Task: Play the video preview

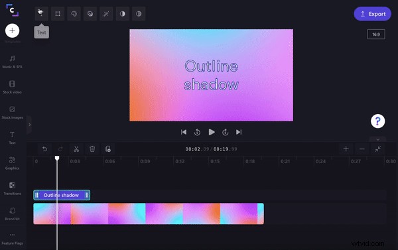Action: coord(212,132)
